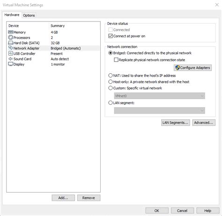Click the Memory device icon
This screenshot has height=216, width=222.
[10, 32]
